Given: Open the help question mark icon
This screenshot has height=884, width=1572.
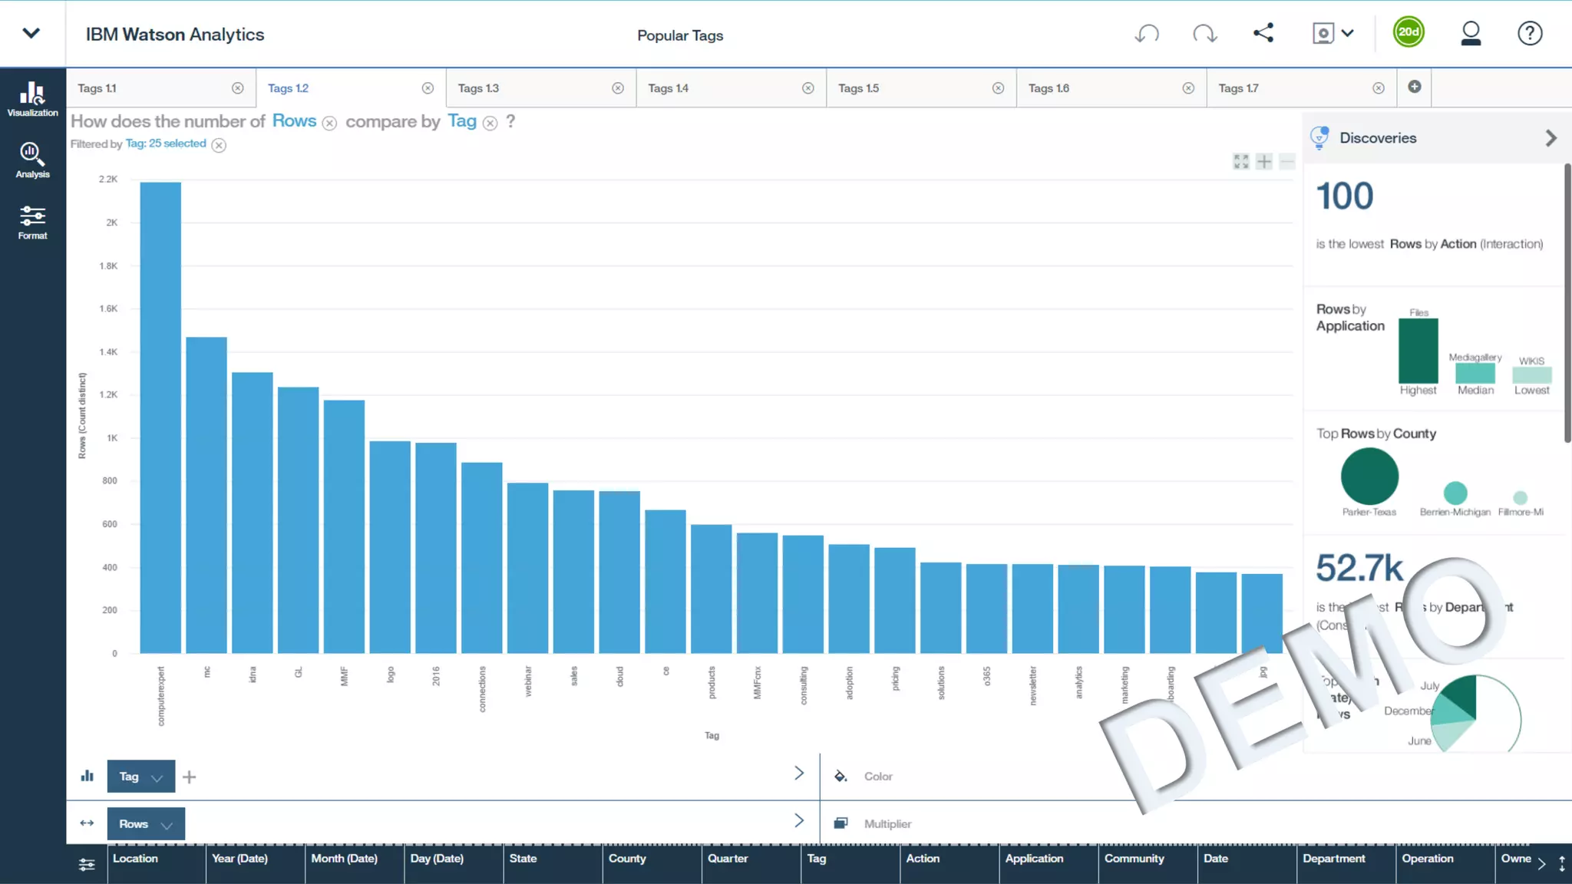Looking at the screenshot, I should 1529,34.
